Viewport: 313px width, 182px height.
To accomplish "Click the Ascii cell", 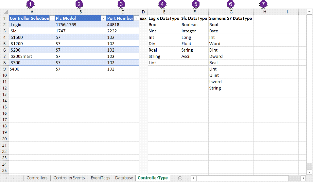I will pyautogui.click(x=195, y=57).
